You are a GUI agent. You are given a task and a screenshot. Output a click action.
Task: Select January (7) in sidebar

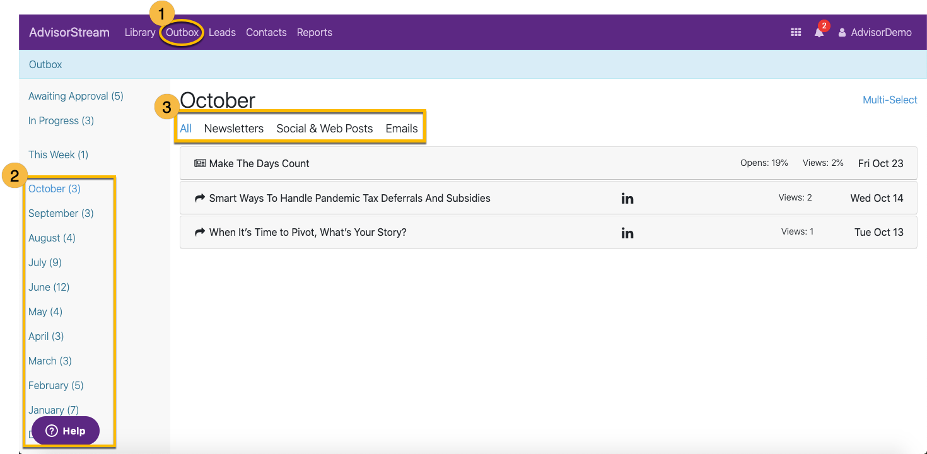[54, 410]
